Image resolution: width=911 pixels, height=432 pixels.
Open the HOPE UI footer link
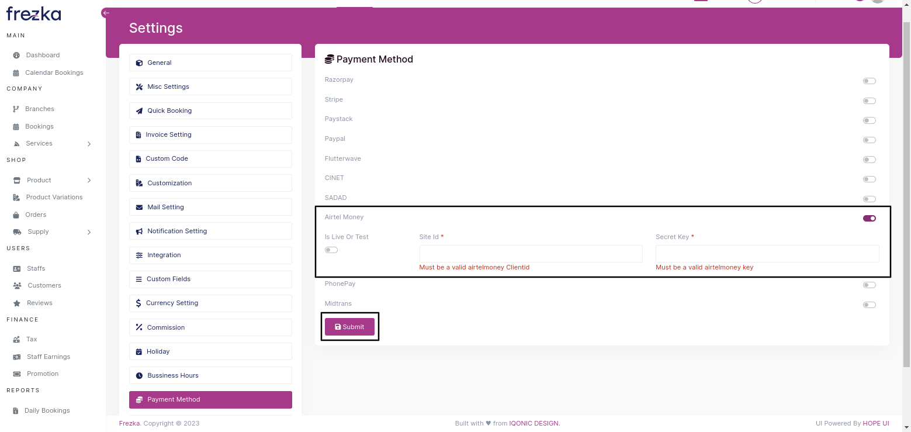click(x=876, y=423)
